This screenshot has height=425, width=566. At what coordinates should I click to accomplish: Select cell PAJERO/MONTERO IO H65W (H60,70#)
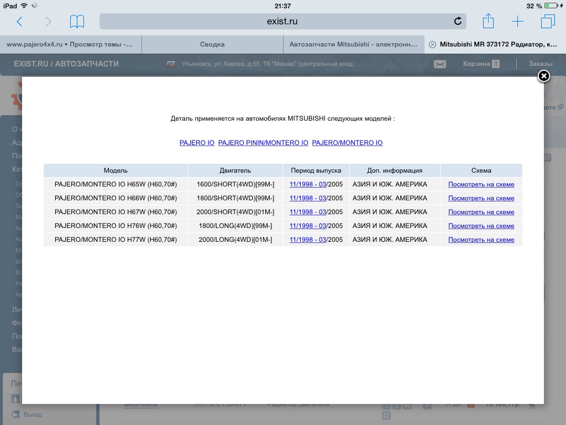pos(116,184)
